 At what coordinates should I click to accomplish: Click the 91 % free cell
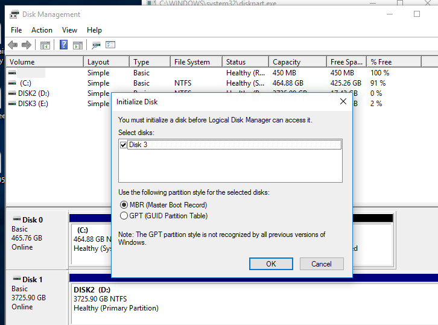tap(378, 83)
